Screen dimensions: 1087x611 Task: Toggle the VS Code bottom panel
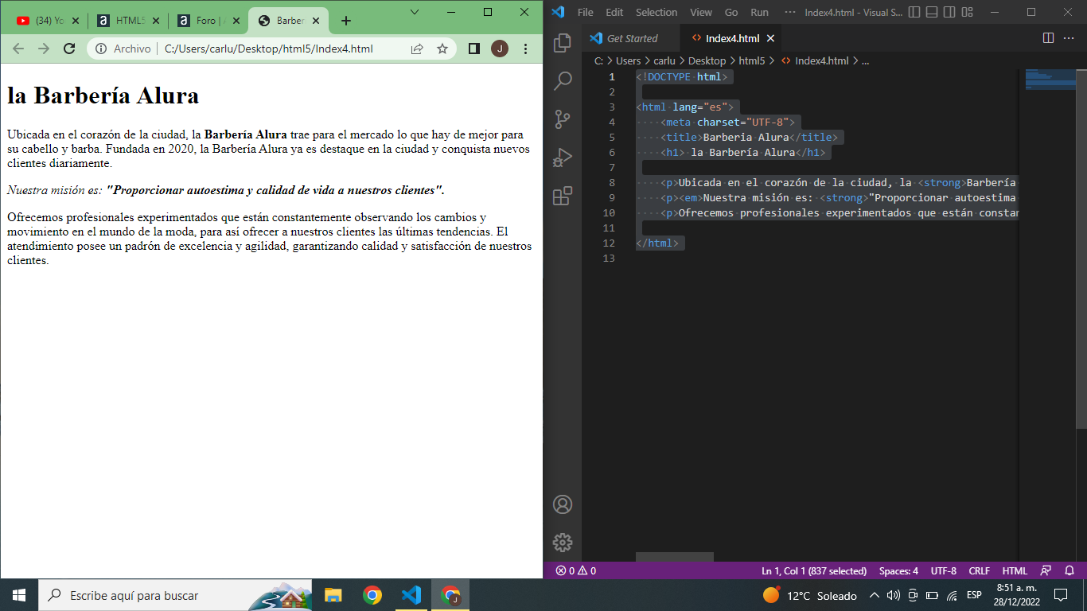pos(932,12)
